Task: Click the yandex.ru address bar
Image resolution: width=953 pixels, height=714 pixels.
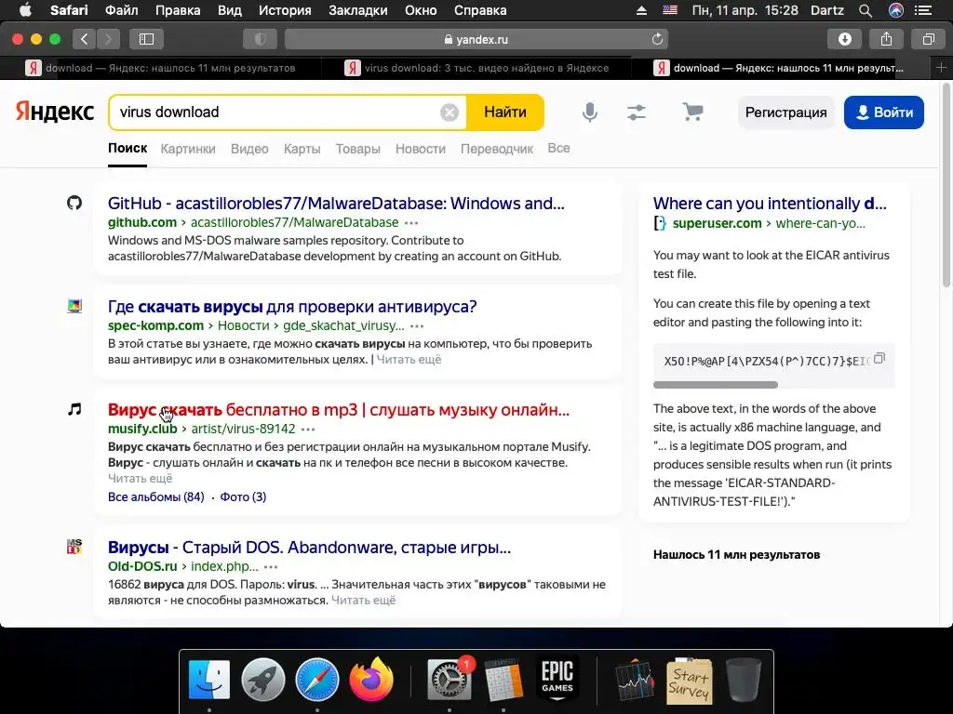Action: [476, 39]
